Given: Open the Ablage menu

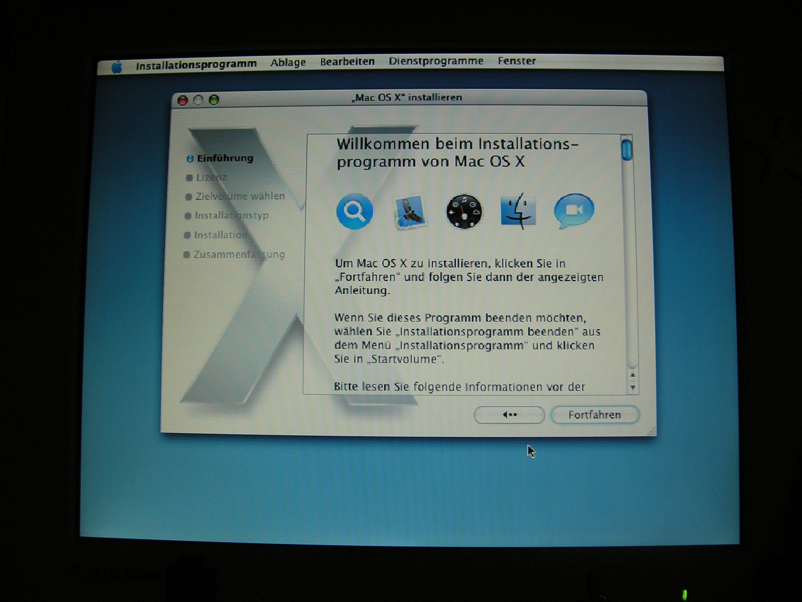Looking at the screenshot, I should pyautogui.click(x=289, y=62).
